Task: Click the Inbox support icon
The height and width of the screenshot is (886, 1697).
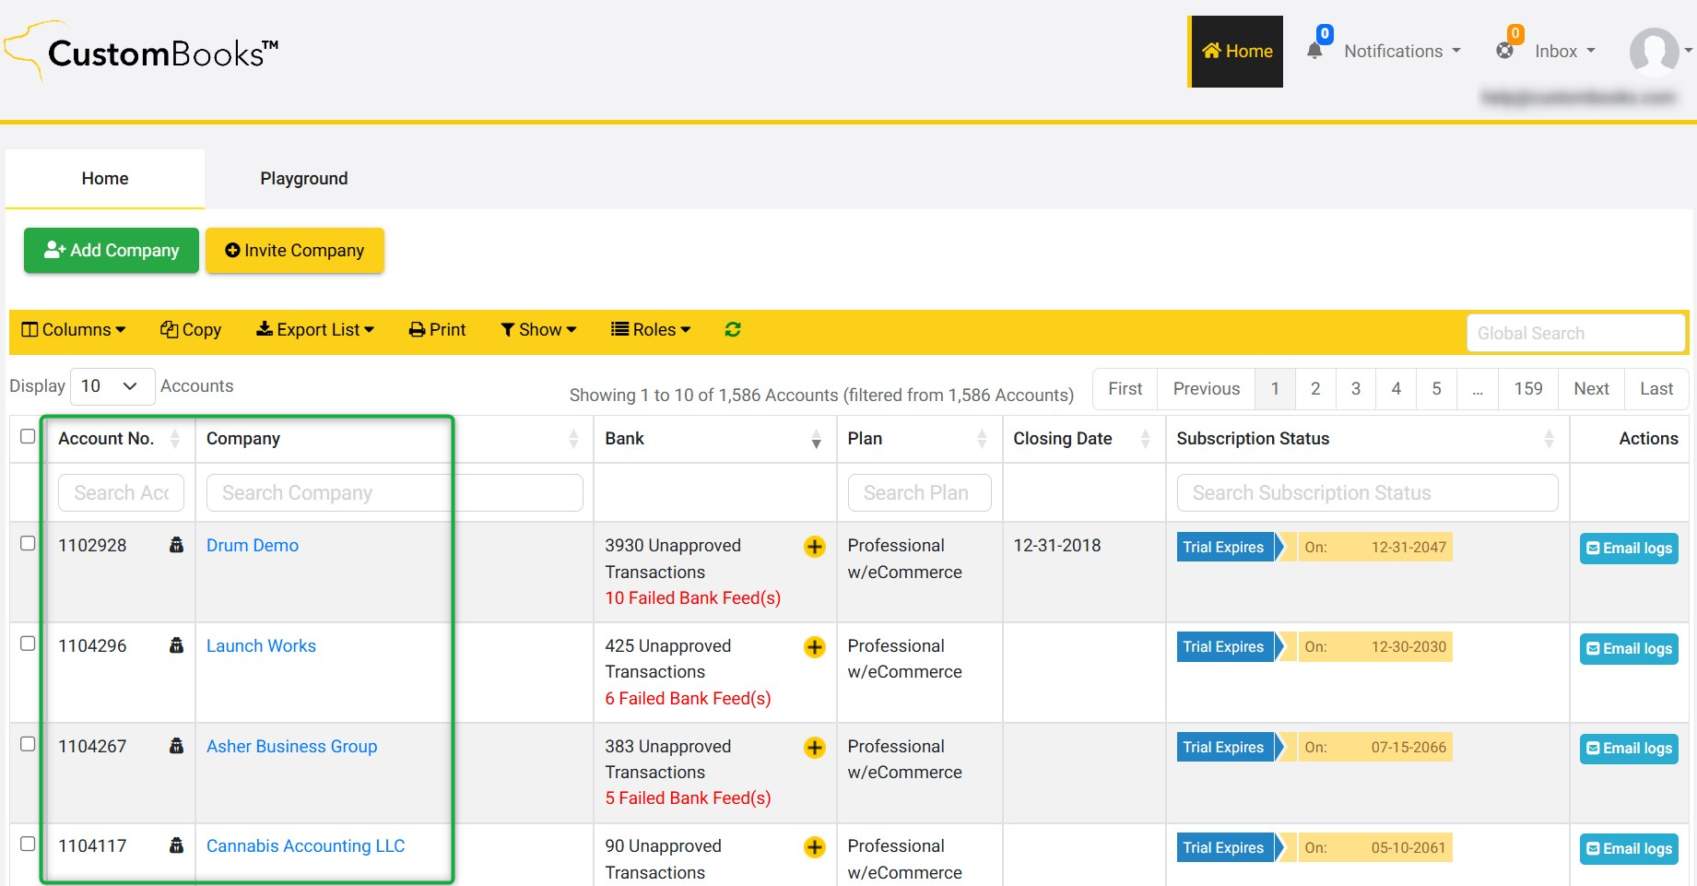Action: click(1504, 52)
